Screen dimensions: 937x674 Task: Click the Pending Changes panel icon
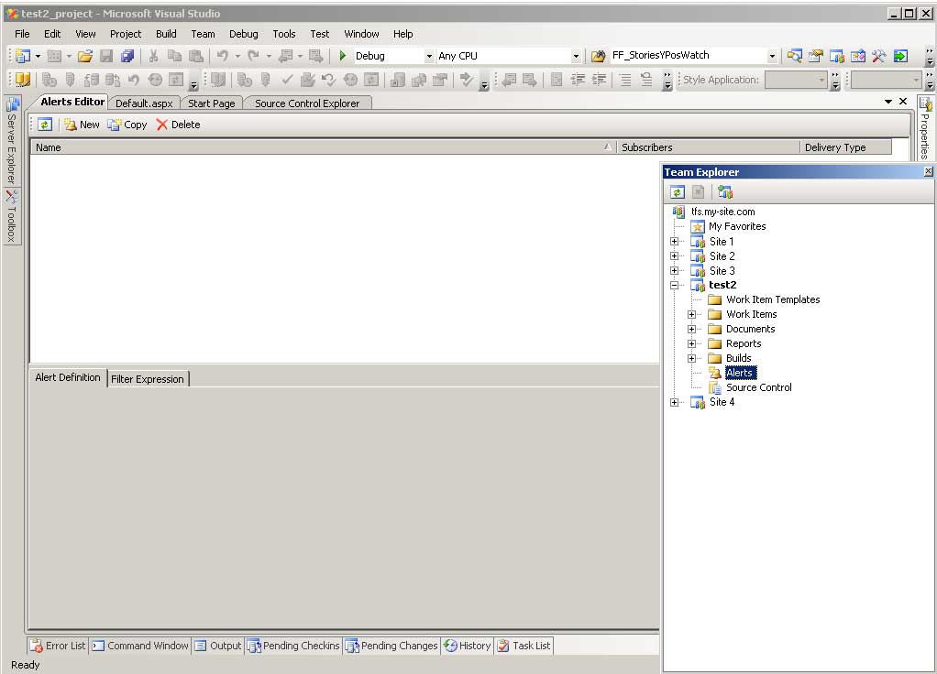pyautogui.click(x=352, y=646)
